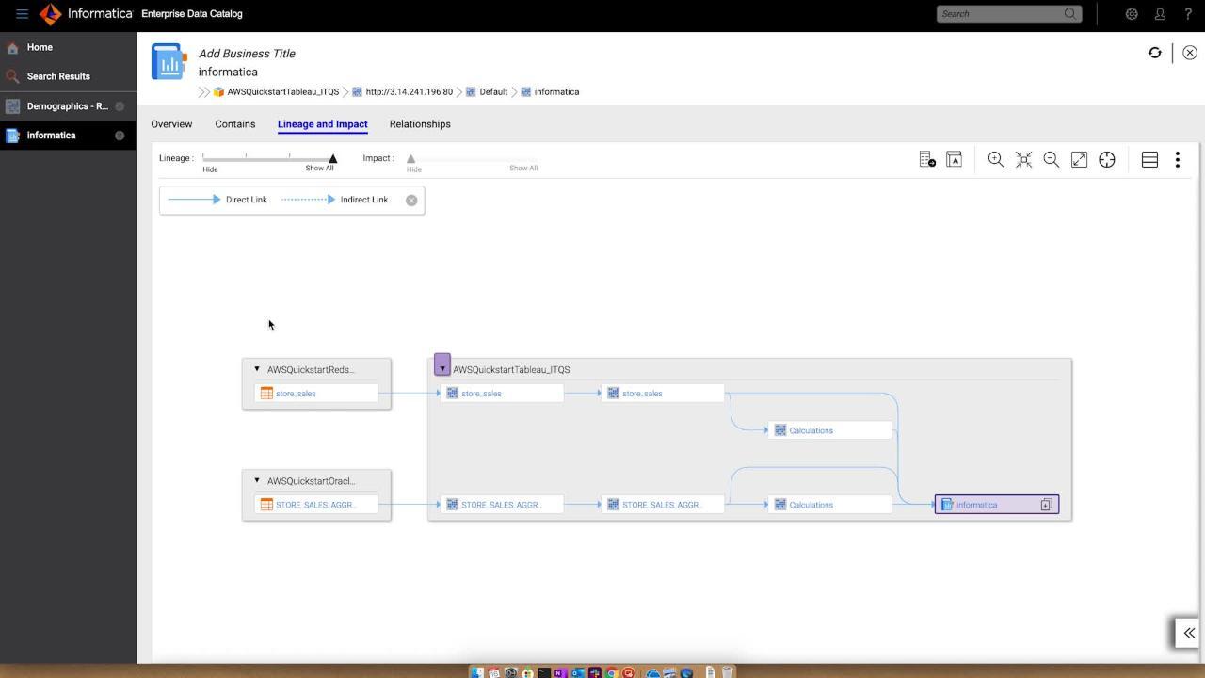Image resolution: width=1205 pixels, height=678 pixels.
Task: Select the Lineage and Impact tab
Action: click(x=323, y=124)
